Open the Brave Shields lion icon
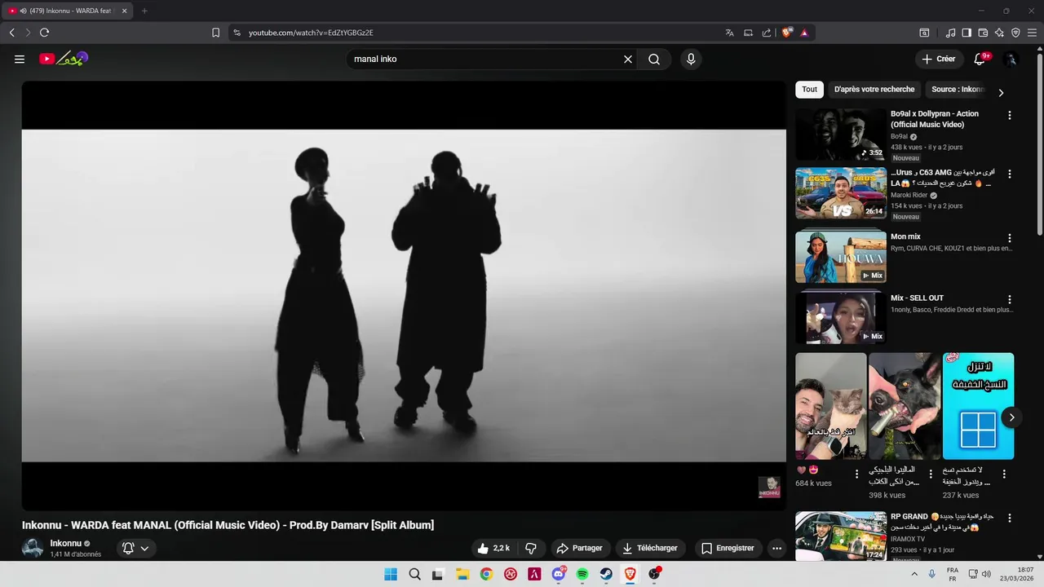 point(786,33)
